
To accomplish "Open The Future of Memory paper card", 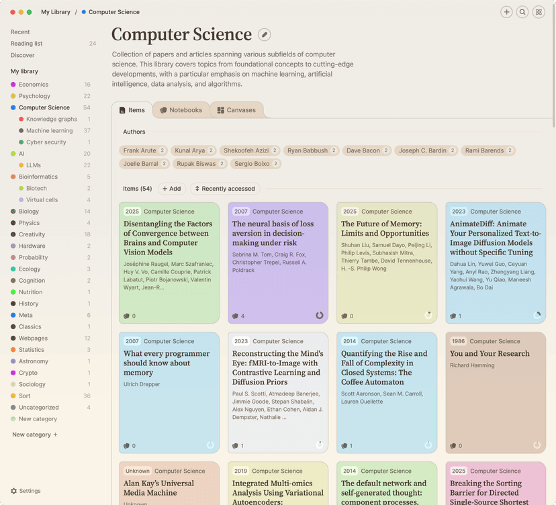I will click(386, 259).
